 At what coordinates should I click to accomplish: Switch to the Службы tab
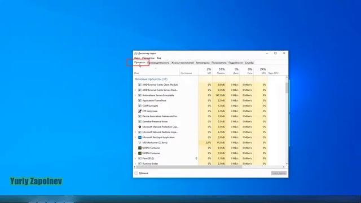pos(249,63)
